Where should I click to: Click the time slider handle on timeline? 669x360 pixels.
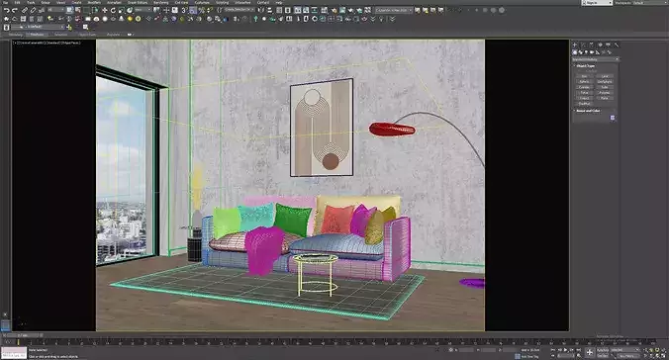[x=22, y=335]
